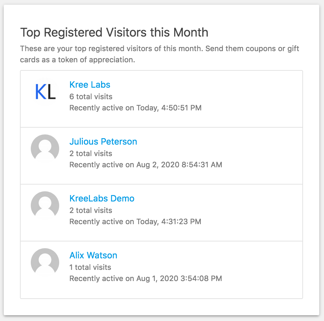Screen dimensions: 324x321
Task: Click 'Recently active on Today, 4:31:23 PM'
Action: (x=135, y=222)
